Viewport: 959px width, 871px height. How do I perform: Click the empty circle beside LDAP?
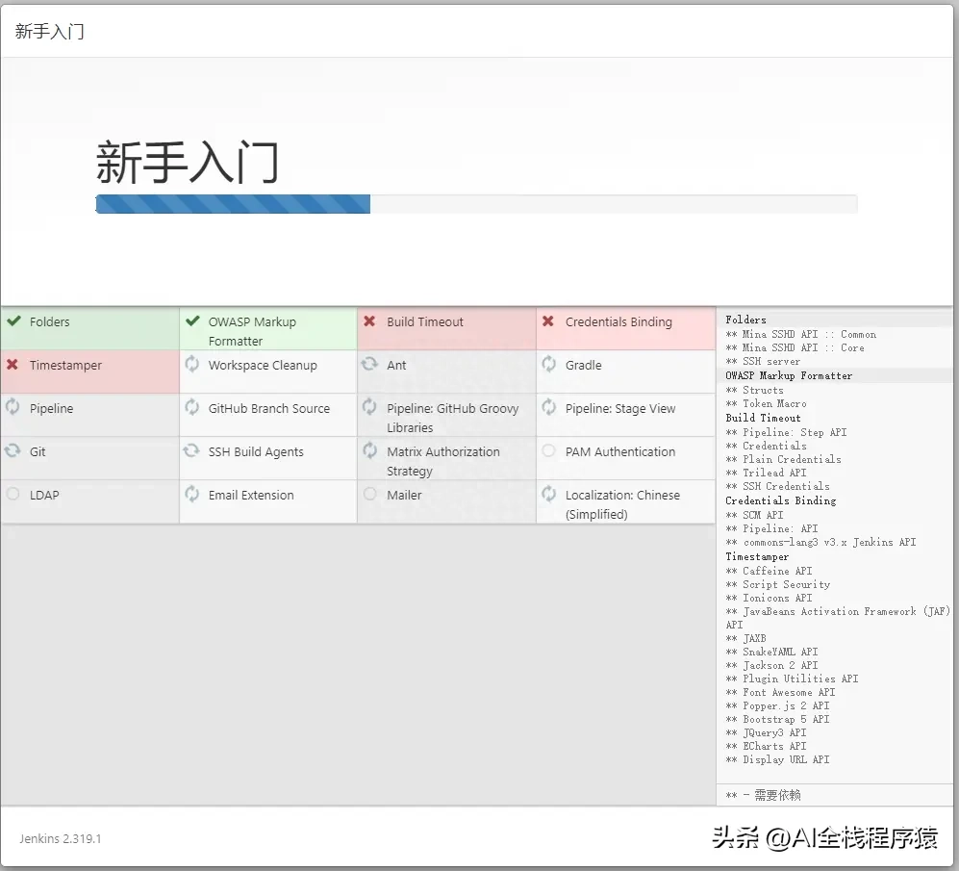pos(13,494)
